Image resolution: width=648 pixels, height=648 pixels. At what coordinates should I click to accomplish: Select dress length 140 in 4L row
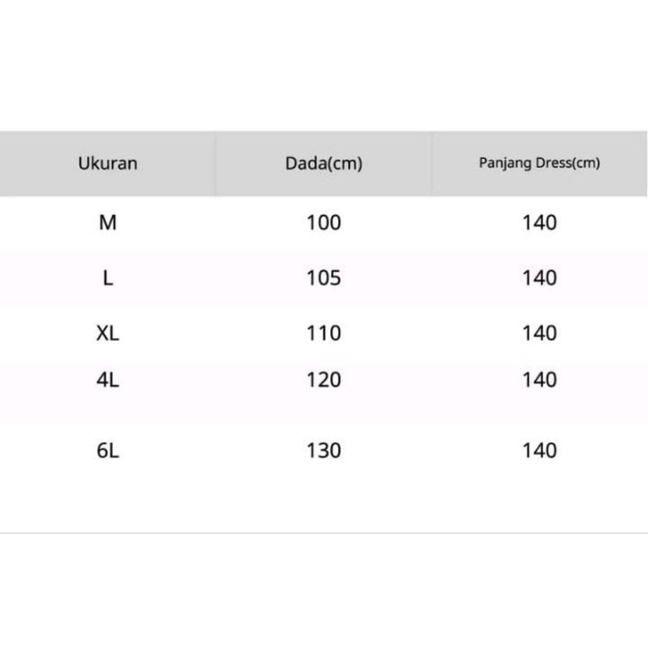click(539, 380)
